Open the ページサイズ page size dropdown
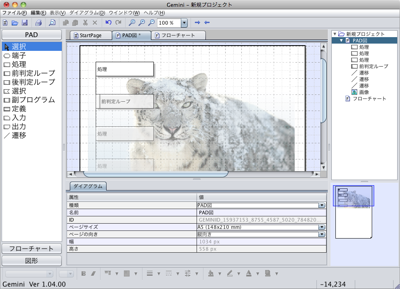Image resolution: width=400 pixels, height=289 pixels. pyautogui.click(x=322, y=227)
